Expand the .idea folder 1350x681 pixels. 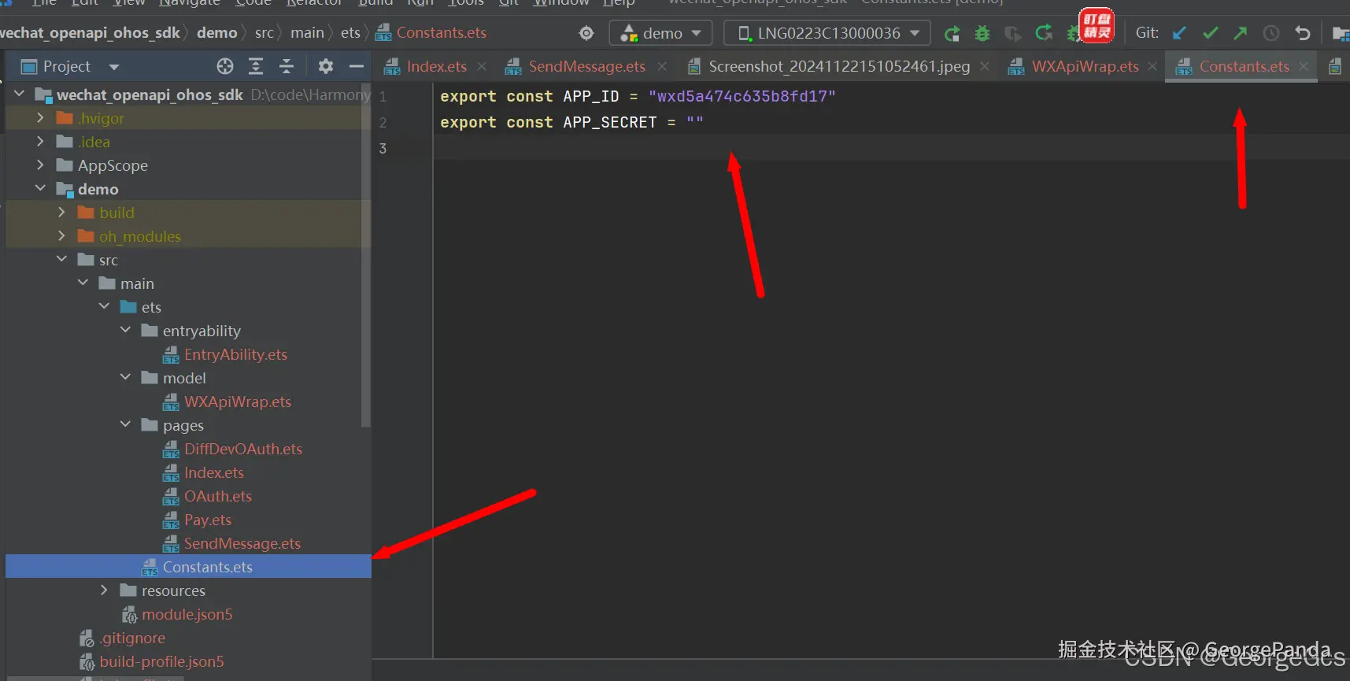40,142
